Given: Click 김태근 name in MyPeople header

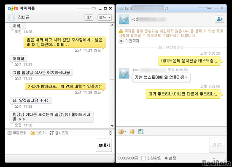Looking at the screenshot, I should (24, 17).
